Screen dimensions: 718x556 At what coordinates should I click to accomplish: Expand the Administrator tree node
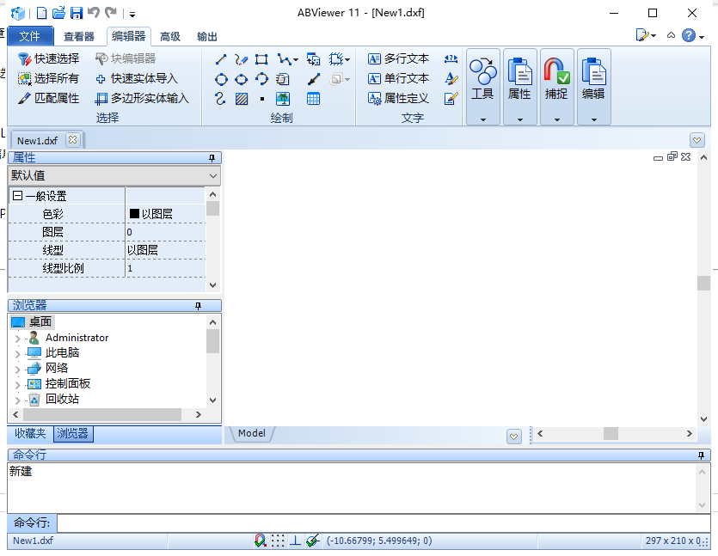(17, 339)
